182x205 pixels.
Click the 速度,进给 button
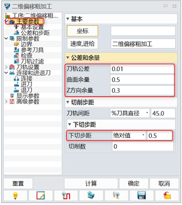pyautogui.click(x=82, y=43)
